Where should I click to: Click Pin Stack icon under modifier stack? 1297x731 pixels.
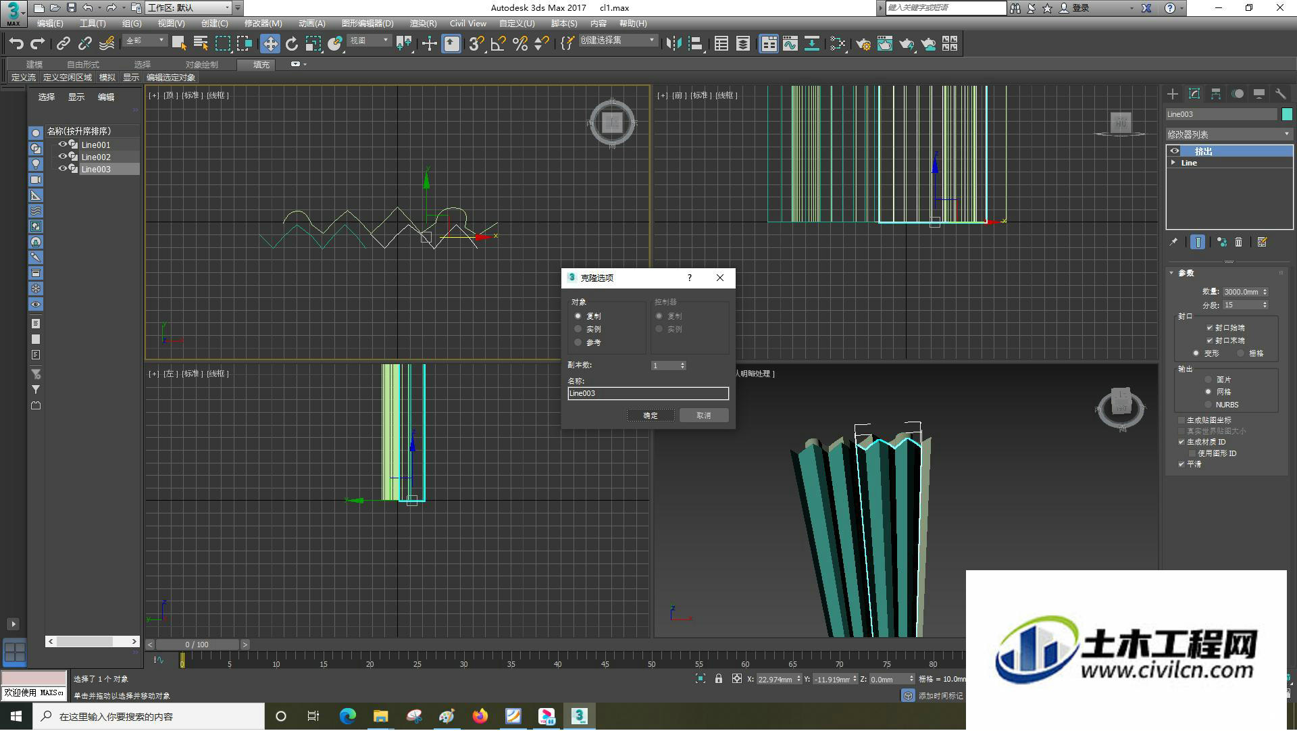point(1173,242)
